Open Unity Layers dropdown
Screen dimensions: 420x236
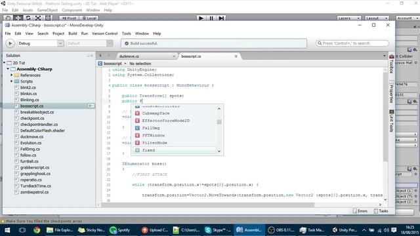(348, 18)
